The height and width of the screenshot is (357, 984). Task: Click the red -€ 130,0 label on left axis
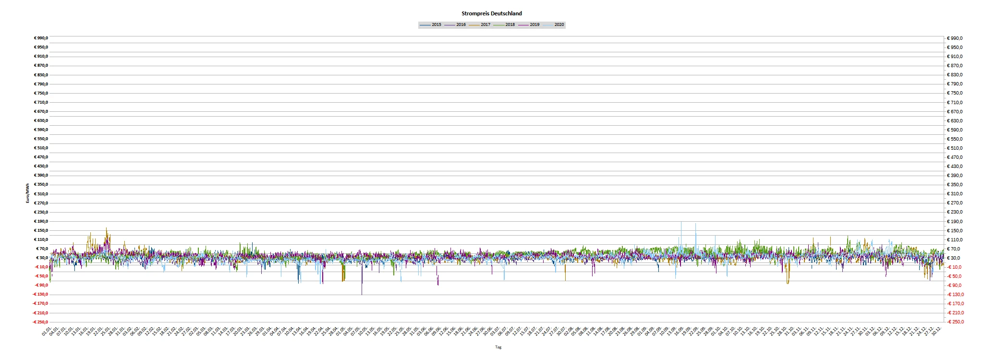tap(41, 295)
